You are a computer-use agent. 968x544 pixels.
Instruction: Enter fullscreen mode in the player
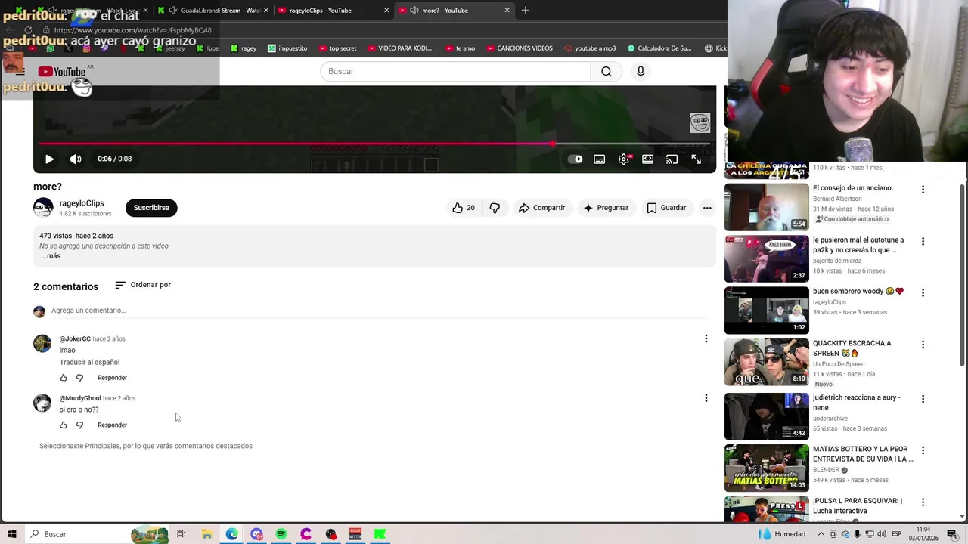pyautogui.click(x=696, y=159)
